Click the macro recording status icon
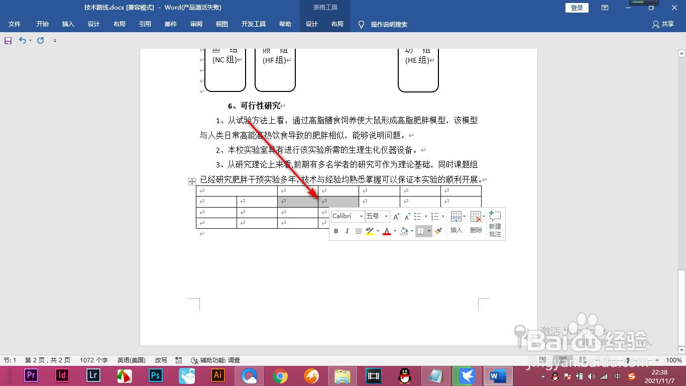This screenshot has height=386, width=686. click(179, 360)
